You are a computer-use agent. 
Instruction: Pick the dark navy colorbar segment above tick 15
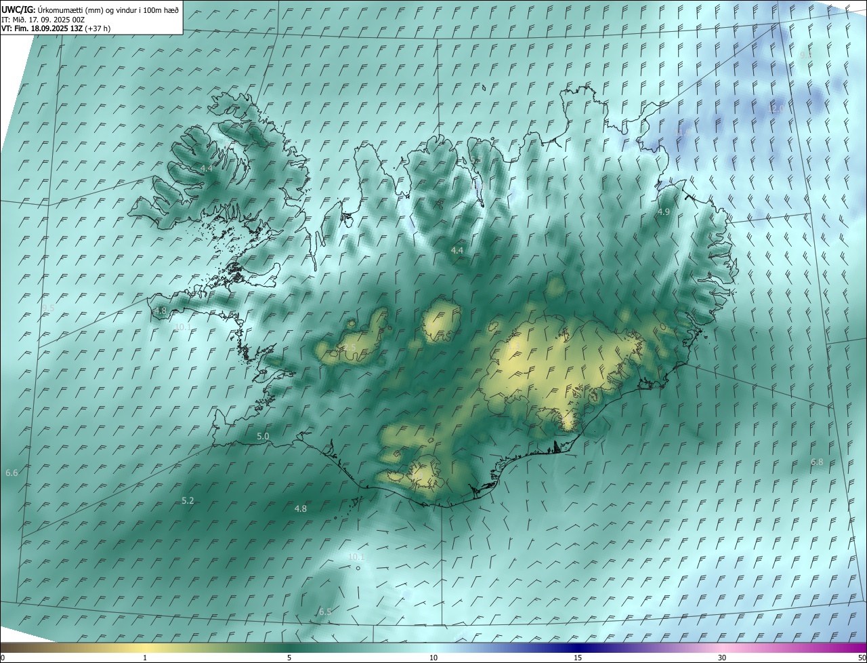point(578,647)
